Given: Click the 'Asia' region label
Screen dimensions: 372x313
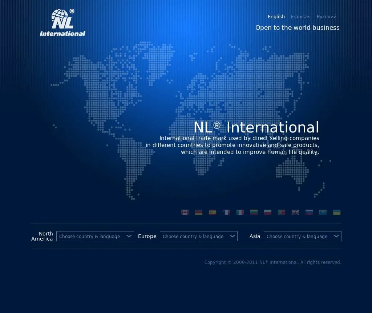Looking at the screenshot, I should pos(255,236).
